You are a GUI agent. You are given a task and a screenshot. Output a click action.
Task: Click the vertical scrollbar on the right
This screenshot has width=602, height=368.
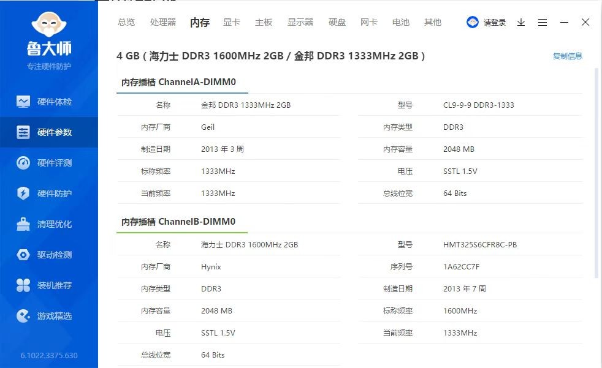click(x=596, y=173)
